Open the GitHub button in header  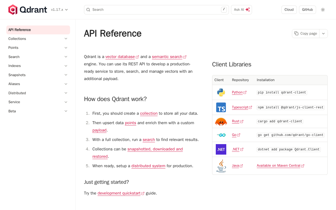307,10
